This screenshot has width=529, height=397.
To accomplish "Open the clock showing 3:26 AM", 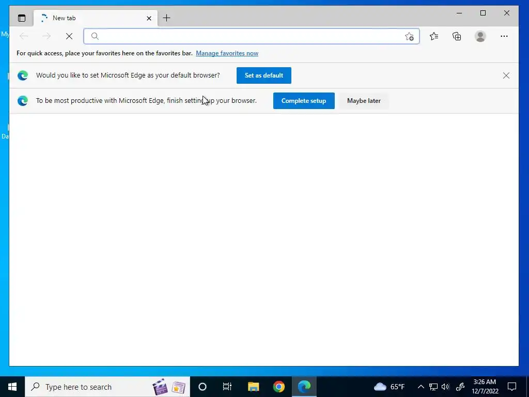I will click(x=485, y=387).
